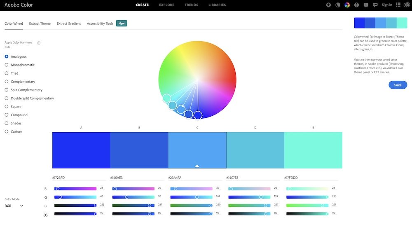Click the feedback exclamation bubble icon
Image resolution: width=412 pixels, height=232 pixels.
pos(366,5)
